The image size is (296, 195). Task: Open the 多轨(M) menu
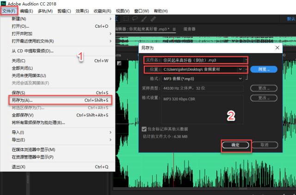tap(45, 11)
